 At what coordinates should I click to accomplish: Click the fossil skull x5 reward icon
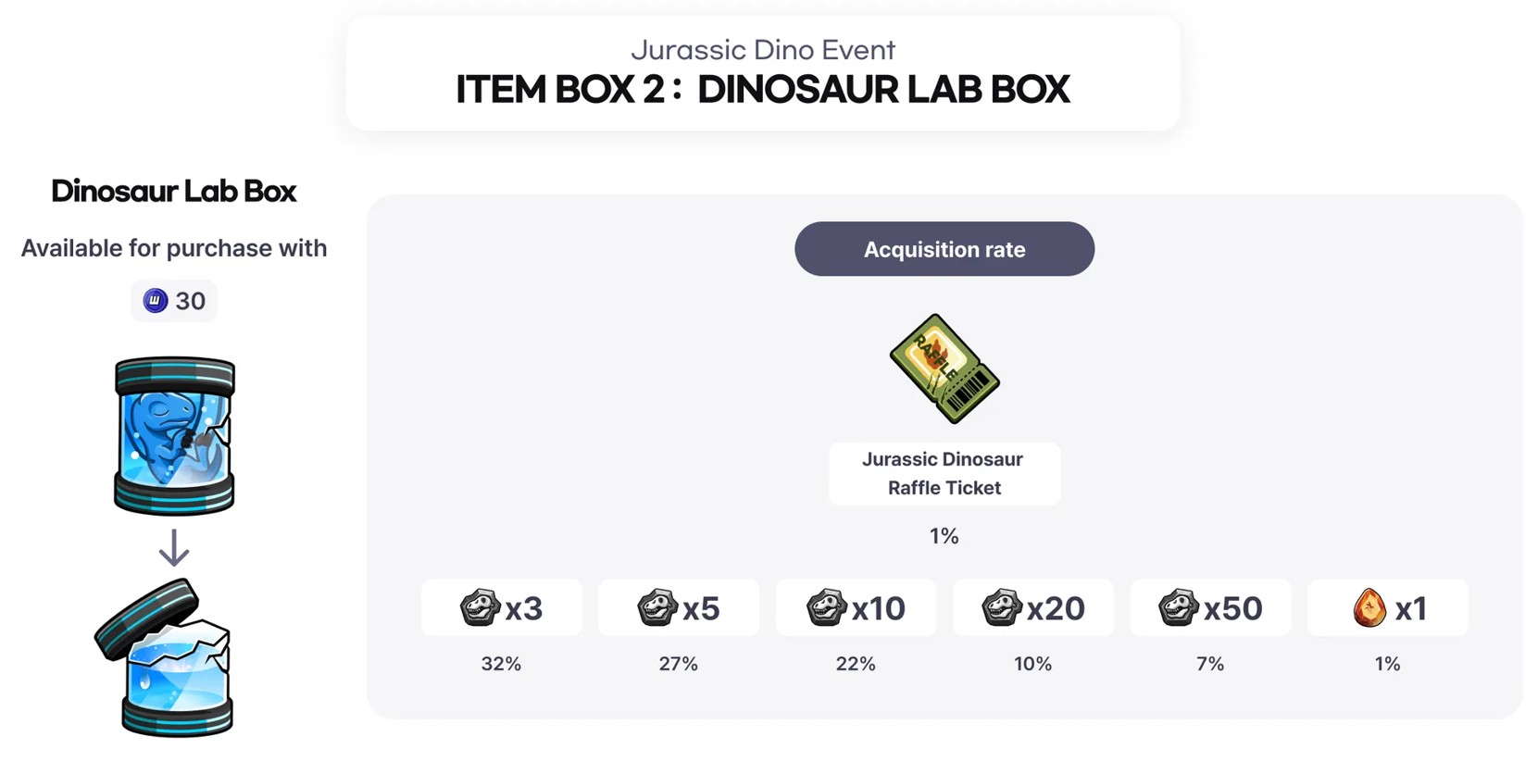657,608
